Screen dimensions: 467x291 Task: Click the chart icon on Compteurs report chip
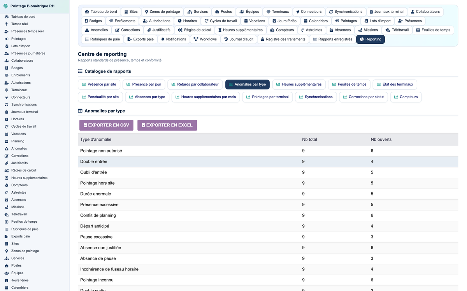tap(396, 97)
